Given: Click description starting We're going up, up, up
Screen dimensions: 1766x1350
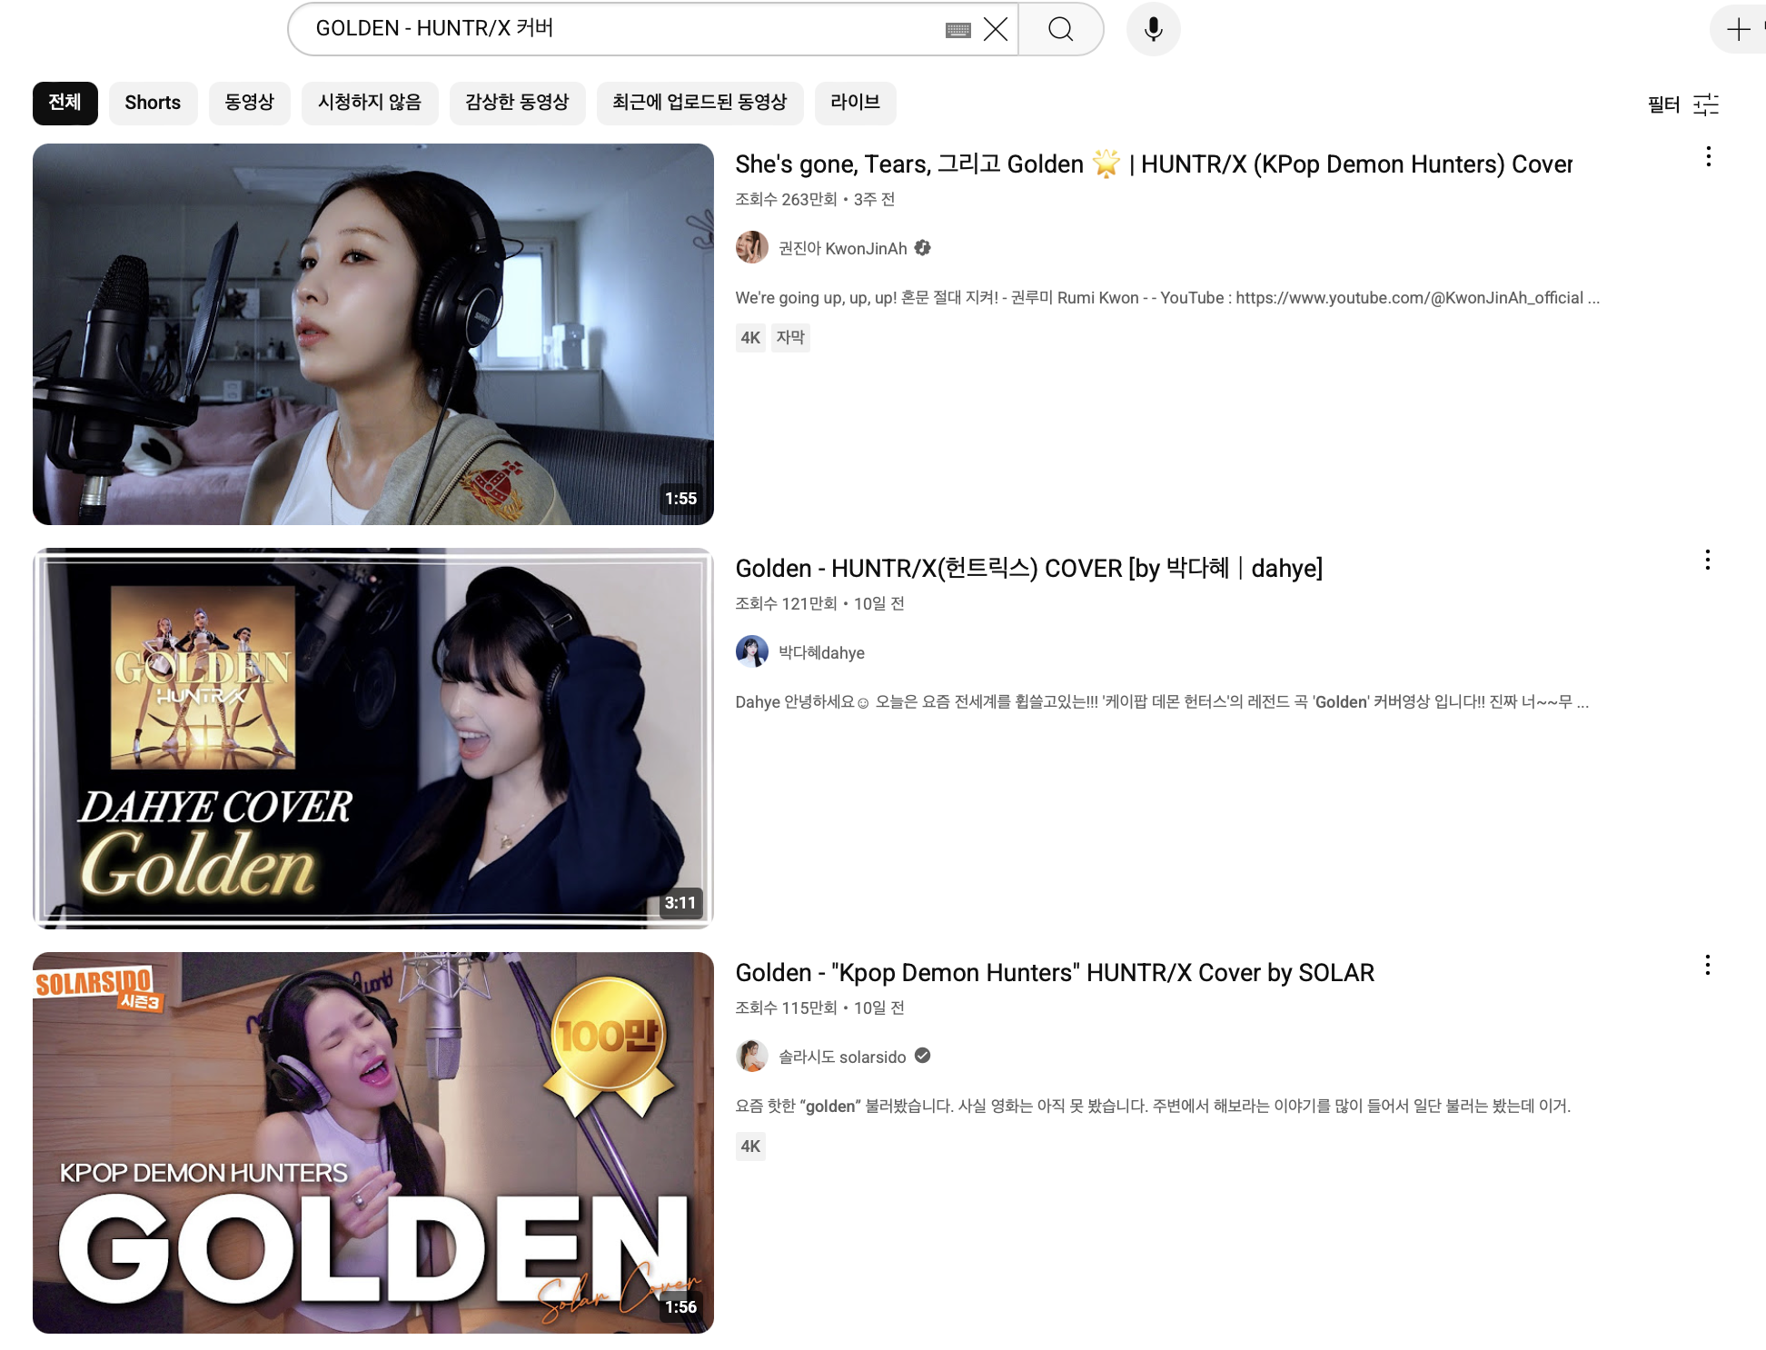Looking at the screenshot, I should pyautogui.click(x=1167, y=298).
